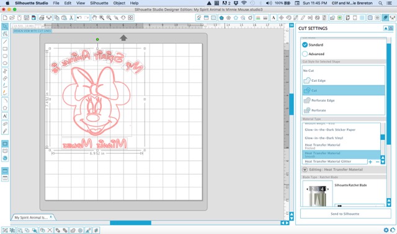
Task: Open the Help menu
Action: click(134, 3)
